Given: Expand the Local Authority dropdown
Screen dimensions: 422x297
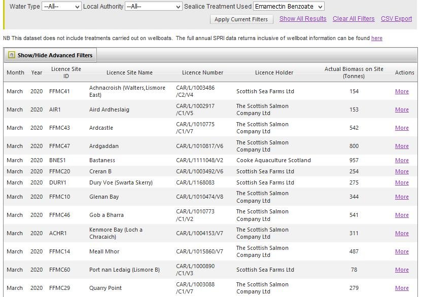Looking at the screenshot, I should [153, 7].
